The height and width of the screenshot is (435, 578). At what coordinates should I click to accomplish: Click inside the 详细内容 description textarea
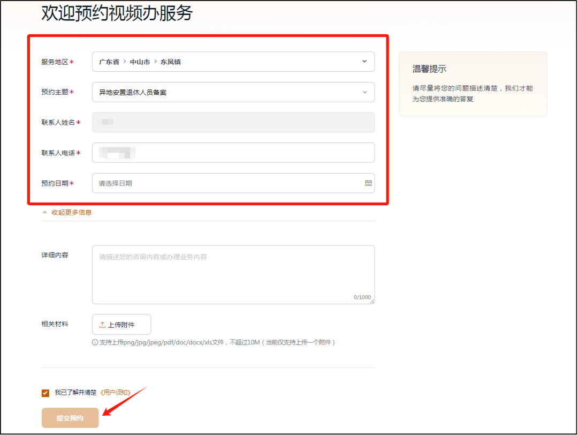(x=233, y=273)
